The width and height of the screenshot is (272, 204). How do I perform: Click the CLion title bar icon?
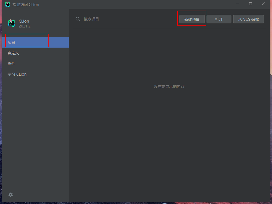(x=7, y=4)
